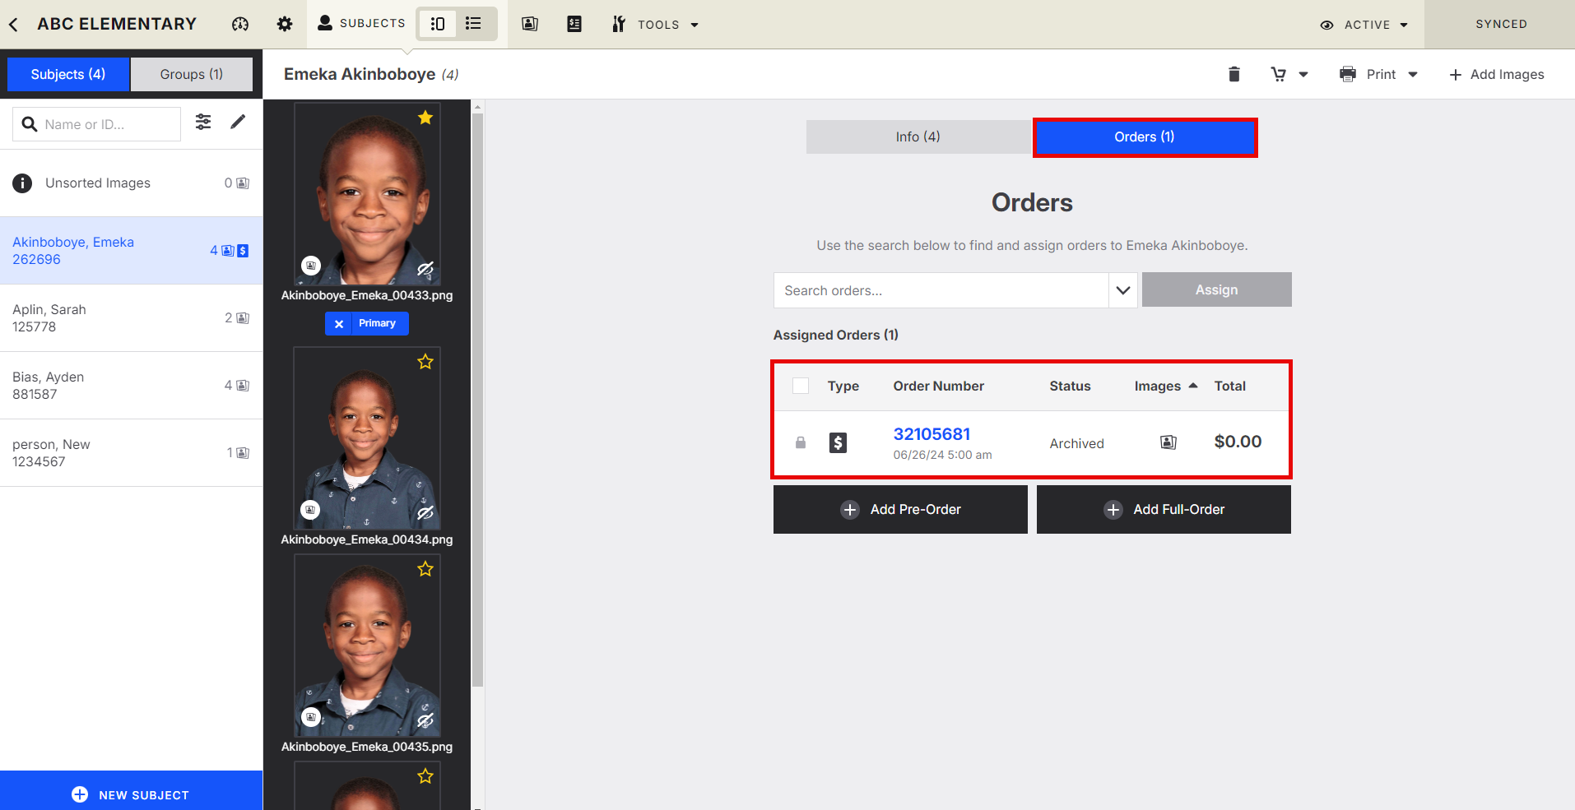Click the shopping cart icon
Image resolution: width=1575 pixels, height=810 pixels.
pos(1278,74)
